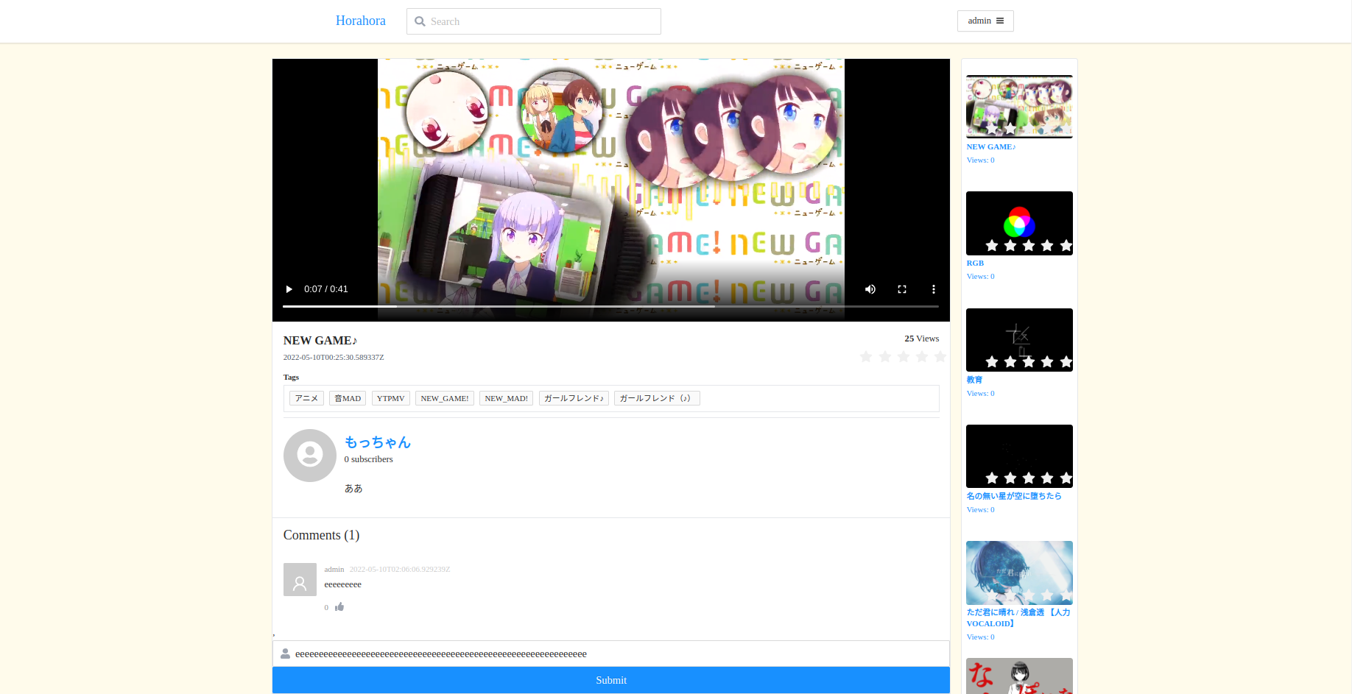This screenshot has height=694, width=1352.
Task: Seek using the video progress bar
Action: [610, 306]
